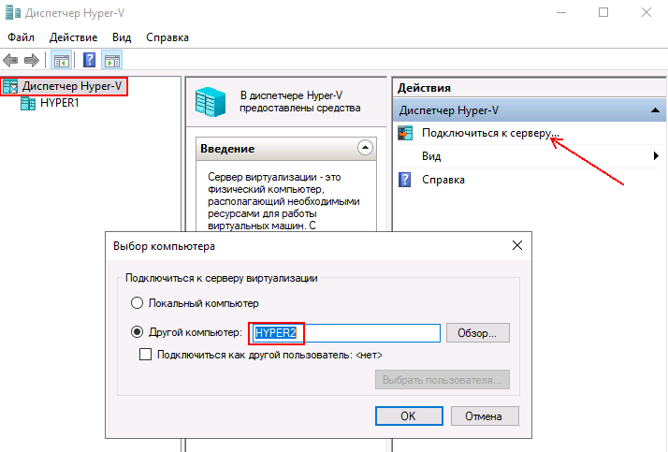Screen dimensions: 668x452
Task: Close the Выбор компьютера dialog
Action: 516,245
